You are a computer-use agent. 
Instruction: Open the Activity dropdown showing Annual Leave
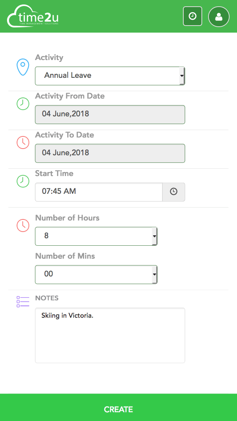click(110, 76)
